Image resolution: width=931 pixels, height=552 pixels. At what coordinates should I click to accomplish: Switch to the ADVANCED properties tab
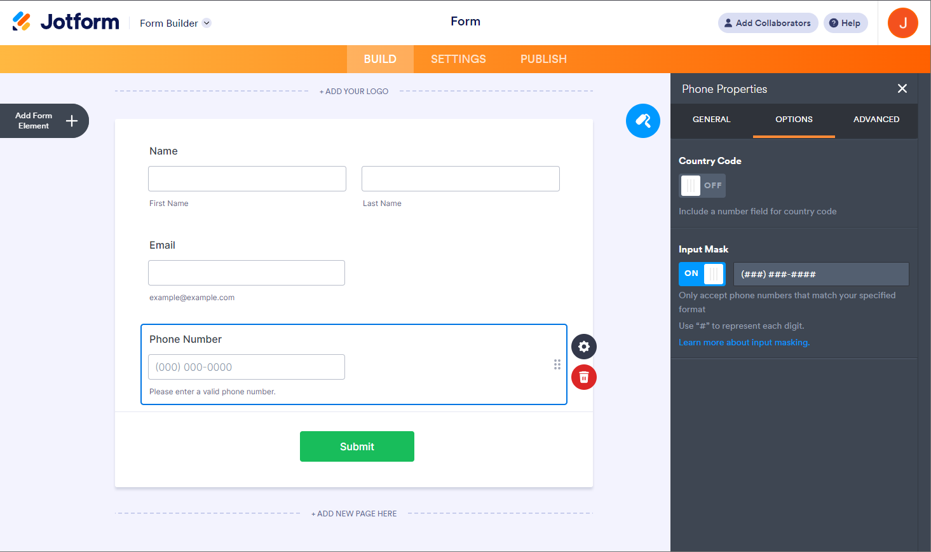click(x=876, y=120)
